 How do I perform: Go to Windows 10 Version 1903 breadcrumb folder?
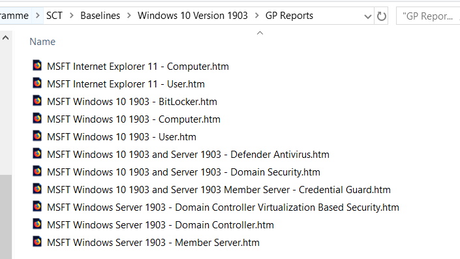(x=192, y=16)
